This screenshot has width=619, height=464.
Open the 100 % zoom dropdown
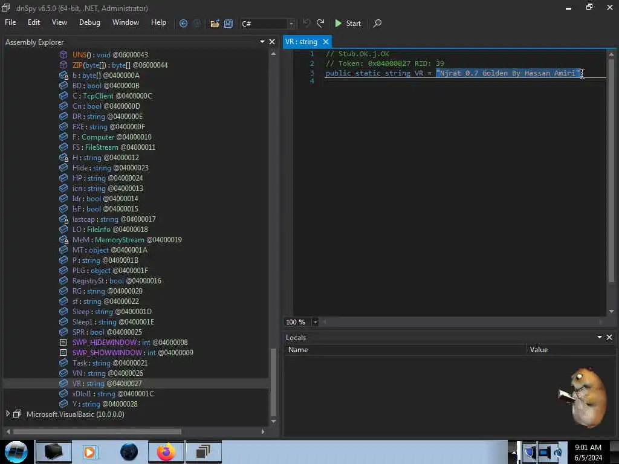(315, 322)
